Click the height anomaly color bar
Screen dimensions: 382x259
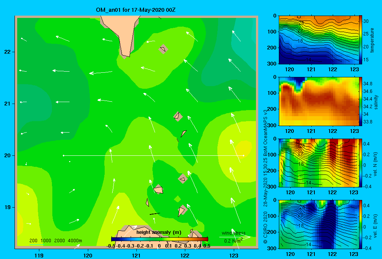click(160, 239)
